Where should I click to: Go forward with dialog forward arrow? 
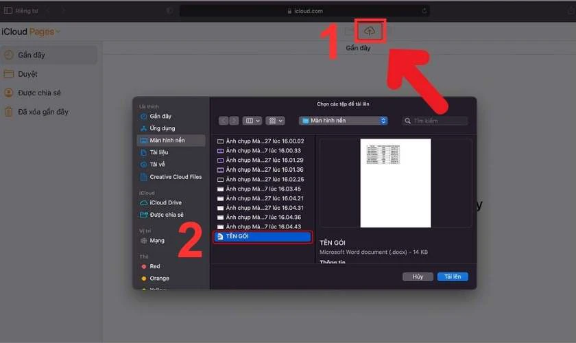pos(234,121)
